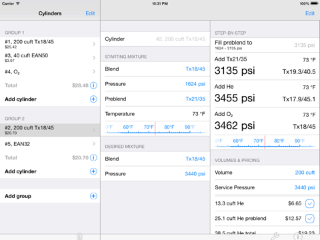Tap the Fill preblend to 3135 psi row
The image size is (320, 240).
(x=265, y=45)
